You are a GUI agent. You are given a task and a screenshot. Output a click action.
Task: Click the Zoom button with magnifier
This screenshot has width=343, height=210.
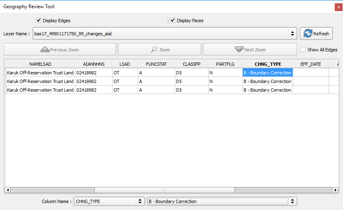coord(160,49)
